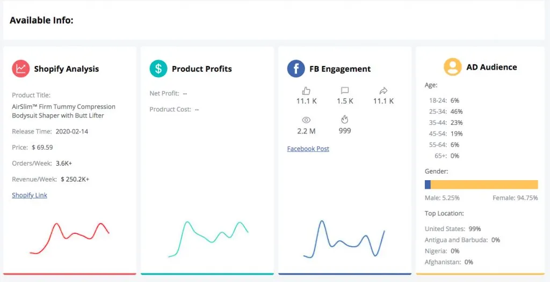The image size is (550, 282).
Task: Click the Shopify Analysis chart icon
Action: (x=21, y=69)
